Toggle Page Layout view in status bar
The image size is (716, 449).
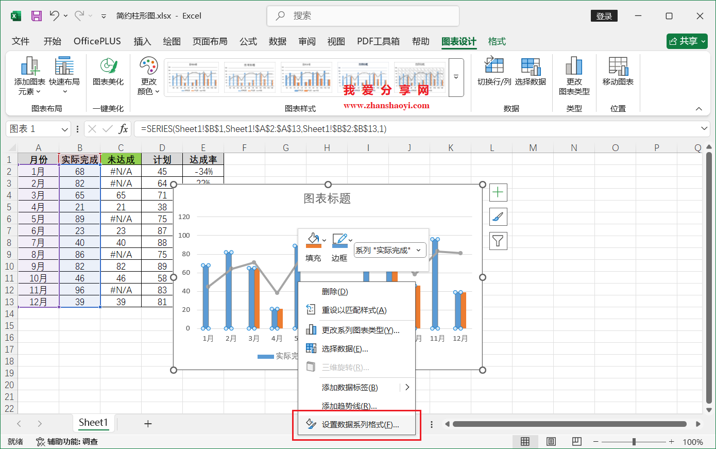click(x=551, y=441)
